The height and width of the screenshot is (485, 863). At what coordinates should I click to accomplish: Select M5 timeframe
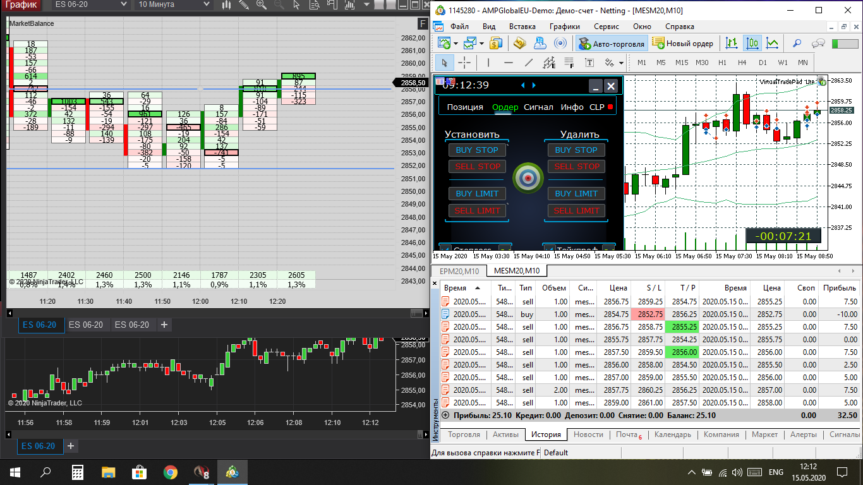click(661, 63)
